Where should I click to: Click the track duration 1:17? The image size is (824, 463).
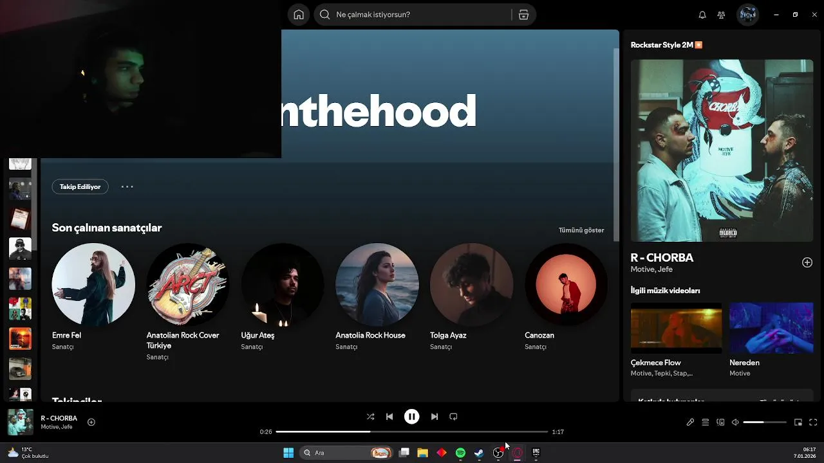pyautogui.click(x=558, y=432)
